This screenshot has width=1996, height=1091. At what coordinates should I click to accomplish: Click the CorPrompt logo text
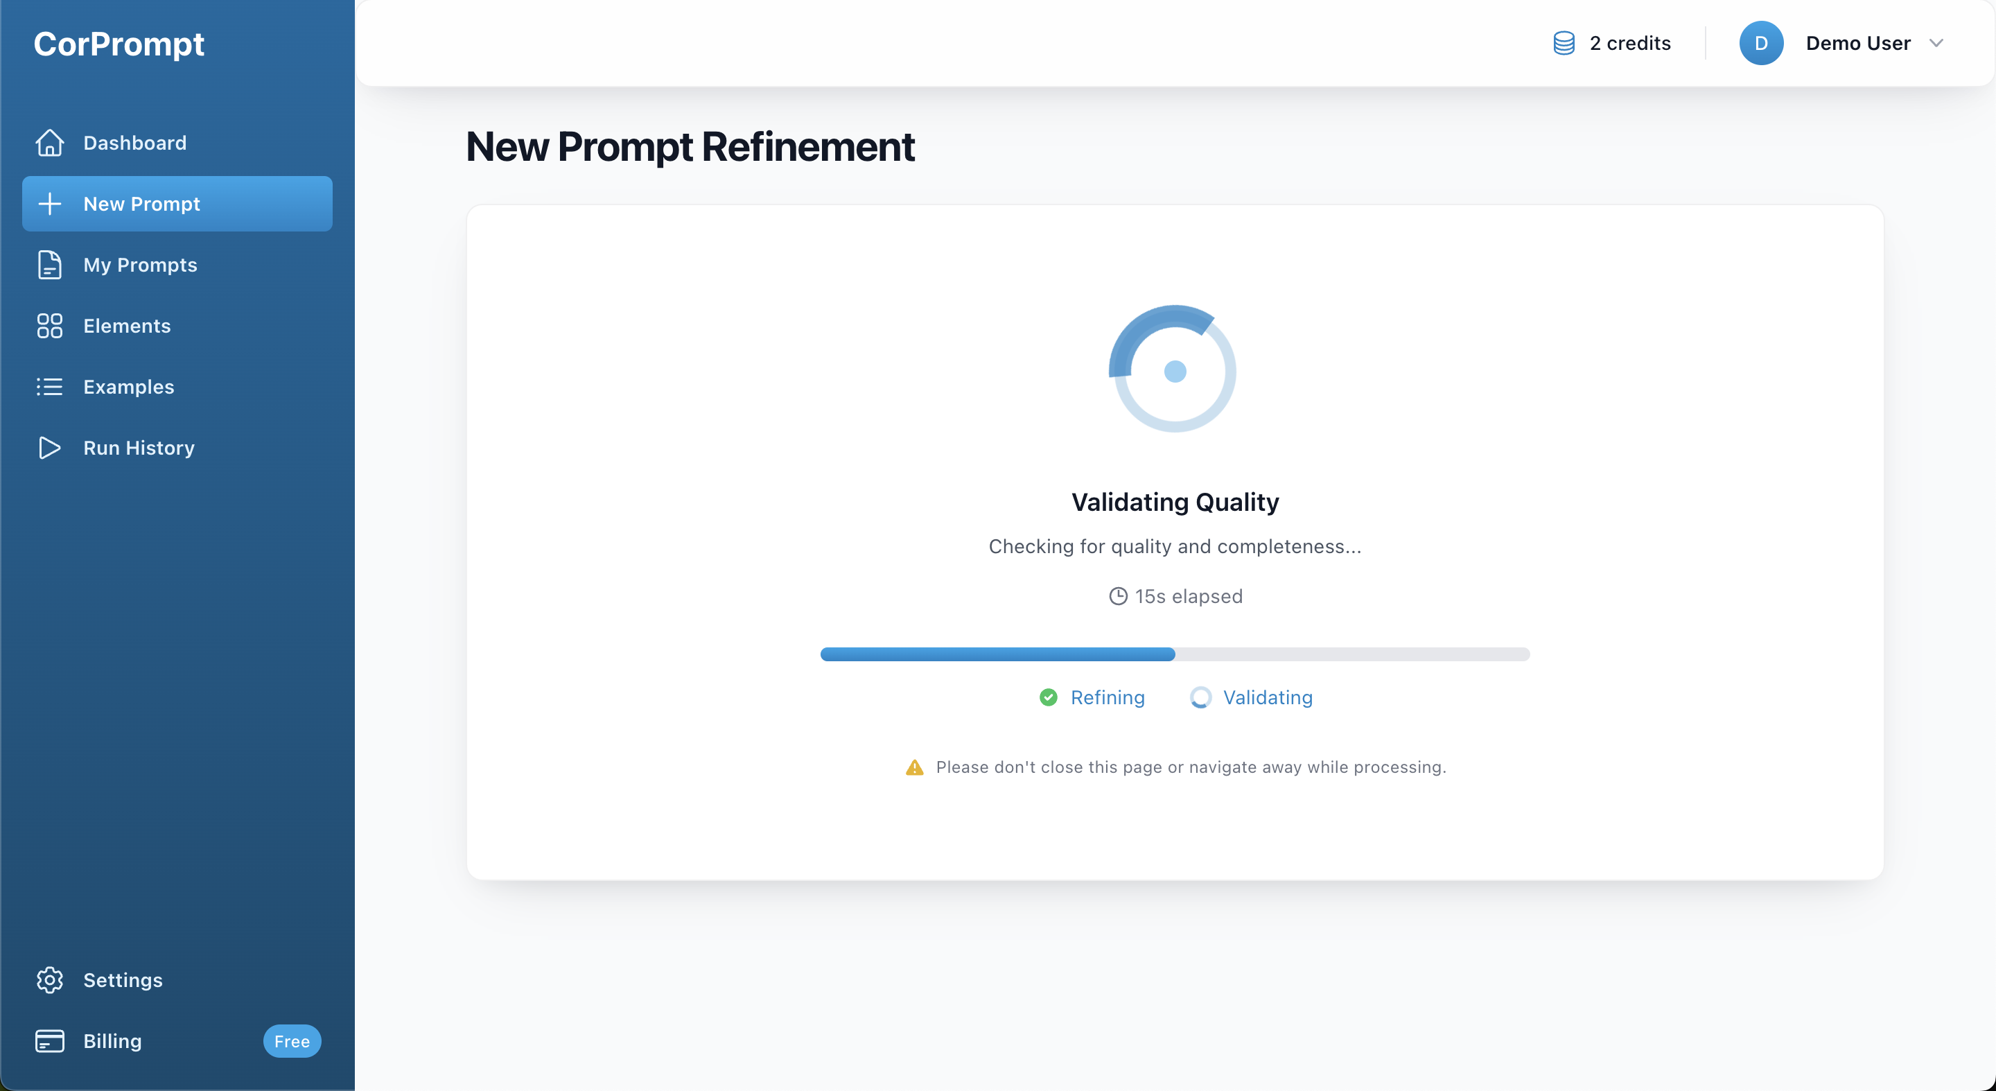[x=119, y=44]
